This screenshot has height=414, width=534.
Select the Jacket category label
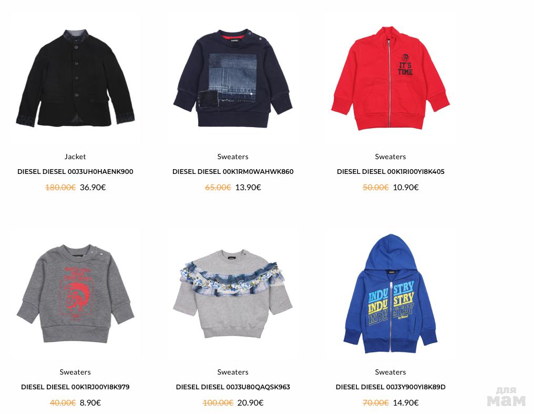[x=75, y=157]
